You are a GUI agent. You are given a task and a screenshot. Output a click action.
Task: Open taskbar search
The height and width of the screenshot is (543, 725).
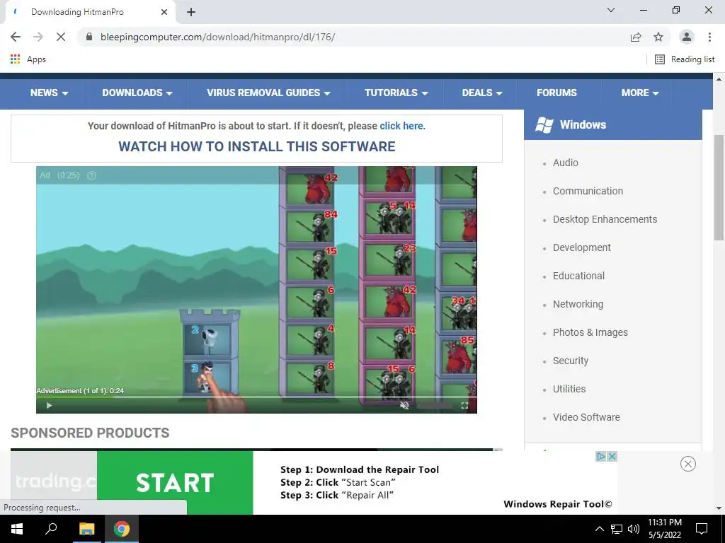51,529
